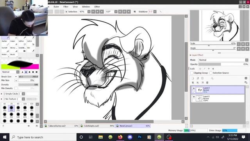Open the Simple Circle brush shape dropdown
Viewport: 250px width, 141px height.
pyautogui.click(x=23, y=94)
